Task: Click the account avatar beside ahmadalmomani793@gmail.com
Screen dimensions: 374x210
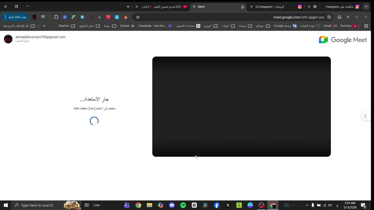Action: coord(8,39)
